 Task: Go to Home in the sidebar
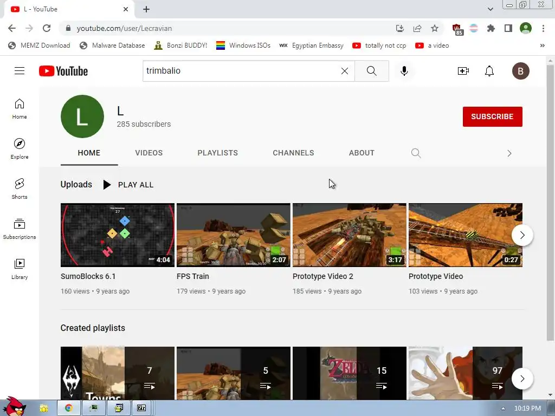coord(20,108)
